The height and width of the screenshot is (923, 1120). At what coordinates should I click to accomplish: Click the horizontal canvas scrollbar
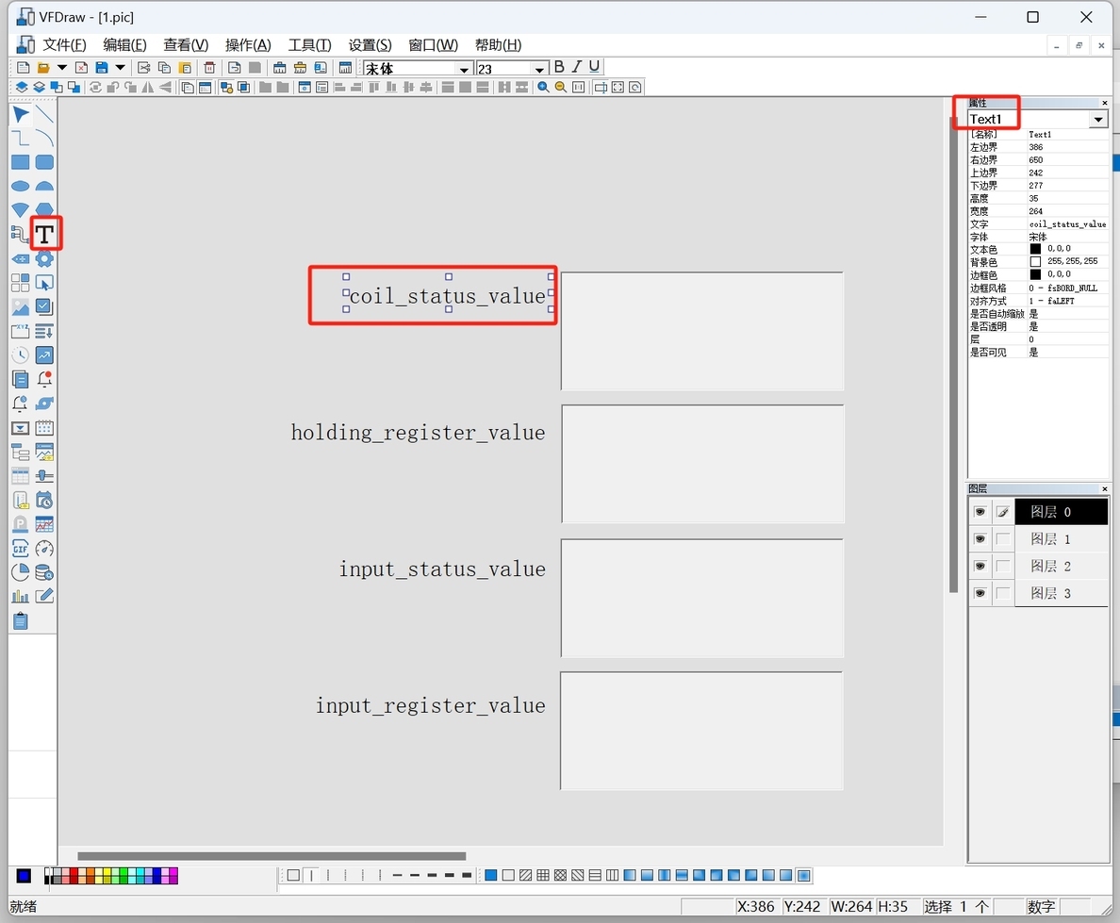click(272, 856)
